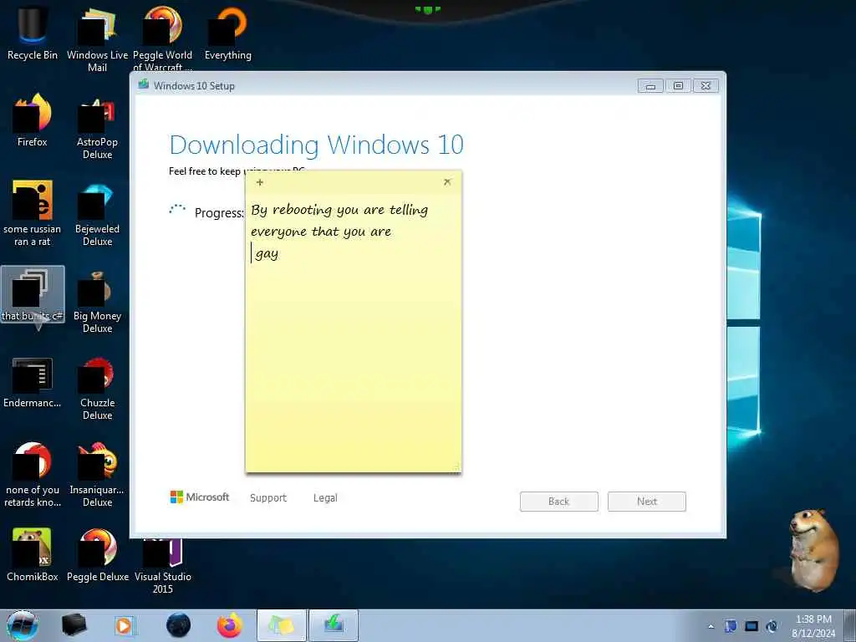The image size is (856, 642).
Task: Click the "Progress:" label in Setup
Action: click(x=219, y=213)
